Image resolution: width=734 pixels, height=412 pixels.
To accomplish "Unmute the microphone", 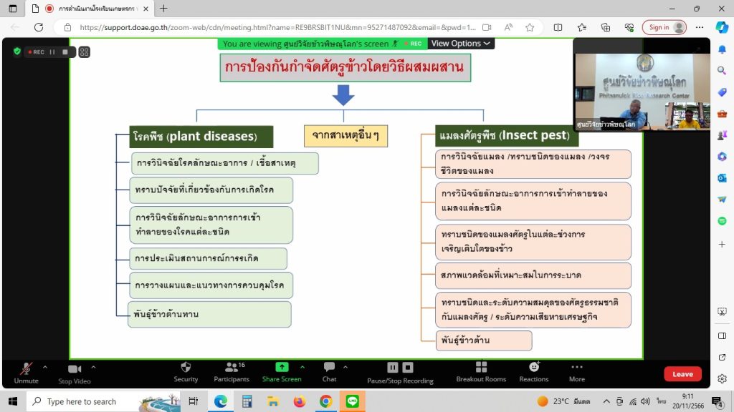I will point(27,368).
